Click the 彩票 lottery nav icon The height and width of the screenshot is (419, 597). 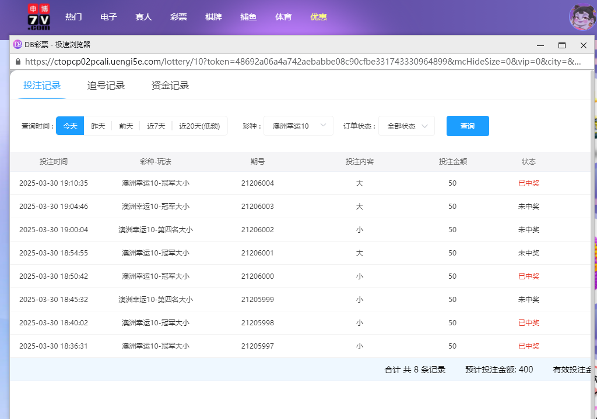(x=178, y=17)
